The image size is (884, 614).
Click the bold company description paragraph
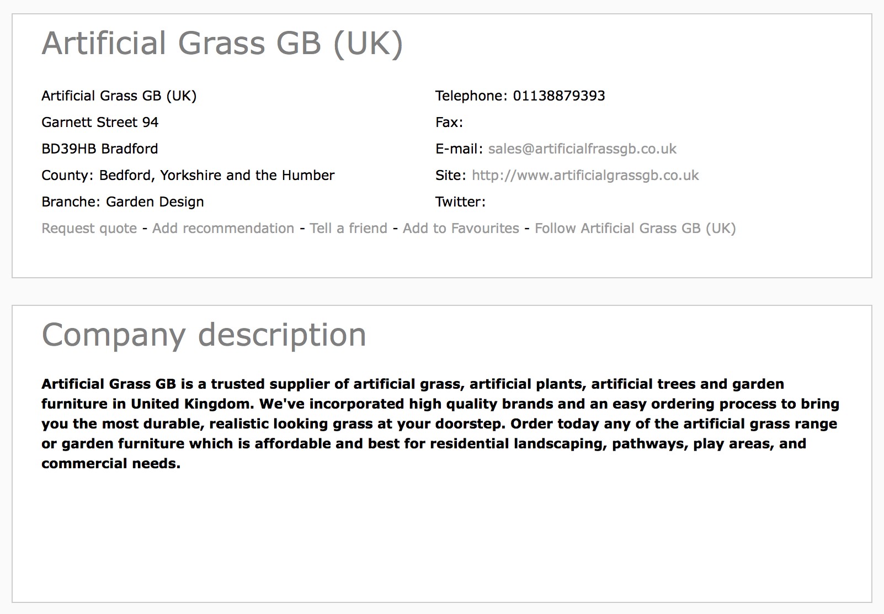pyautogui.click(x=440, y=424)
